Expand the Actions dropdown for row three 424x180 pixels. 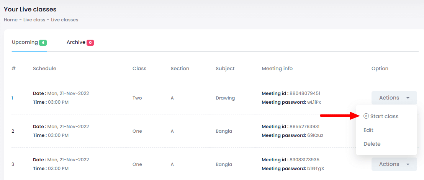pyautogui.click(x=394, y=164)
